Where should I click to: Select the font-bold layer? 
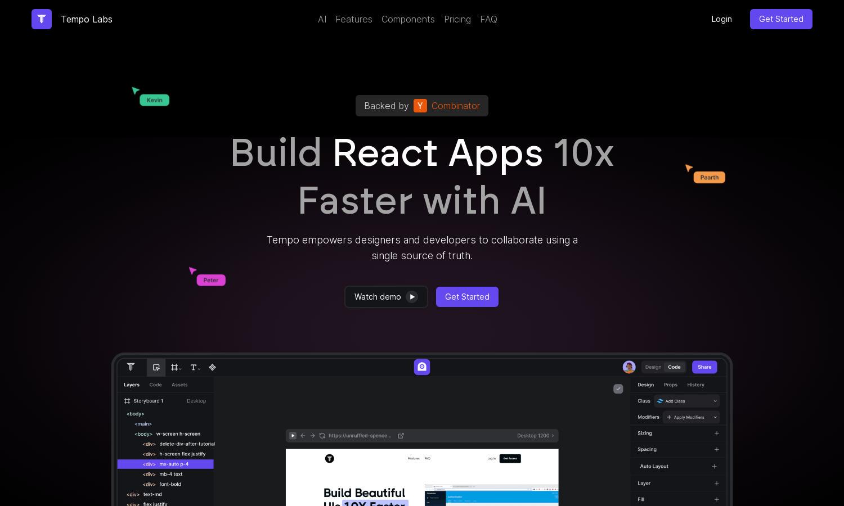[x=165, y=485]
